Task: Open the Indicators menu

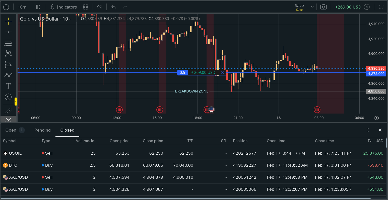Action: click(63, 7)
